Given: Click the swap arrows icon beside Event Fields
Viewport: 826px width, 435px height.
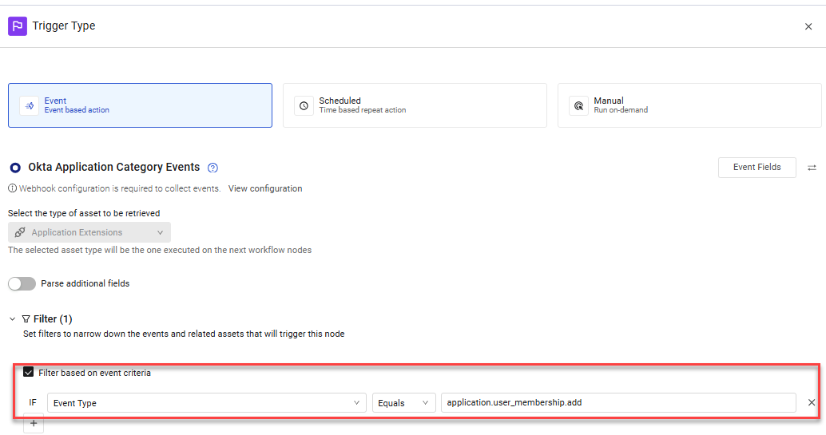Looking at the screenshot, I should click(x=812, y=168).
